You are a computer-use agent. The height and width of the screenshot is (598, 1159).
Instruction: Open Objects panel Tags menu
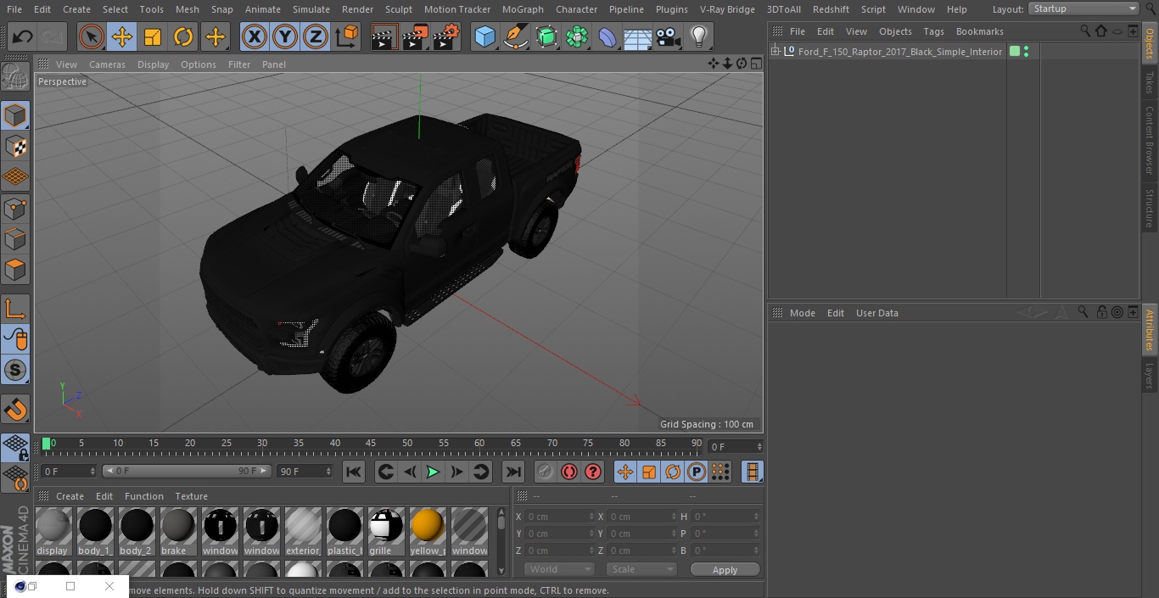point(933,31)
